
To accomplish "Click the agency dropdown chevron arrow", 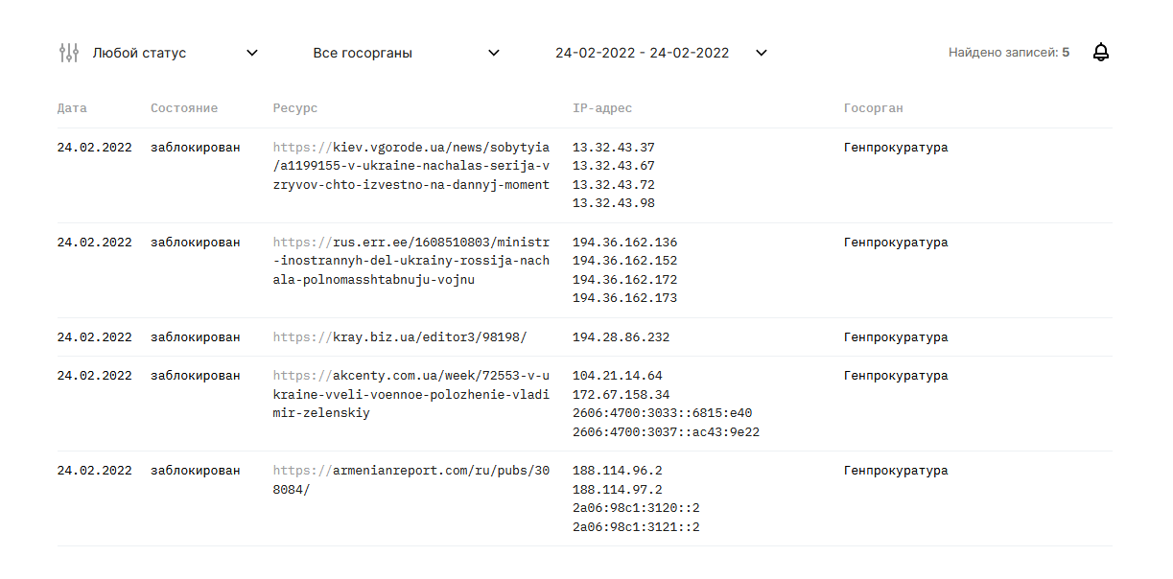I will tap(494, 53).
